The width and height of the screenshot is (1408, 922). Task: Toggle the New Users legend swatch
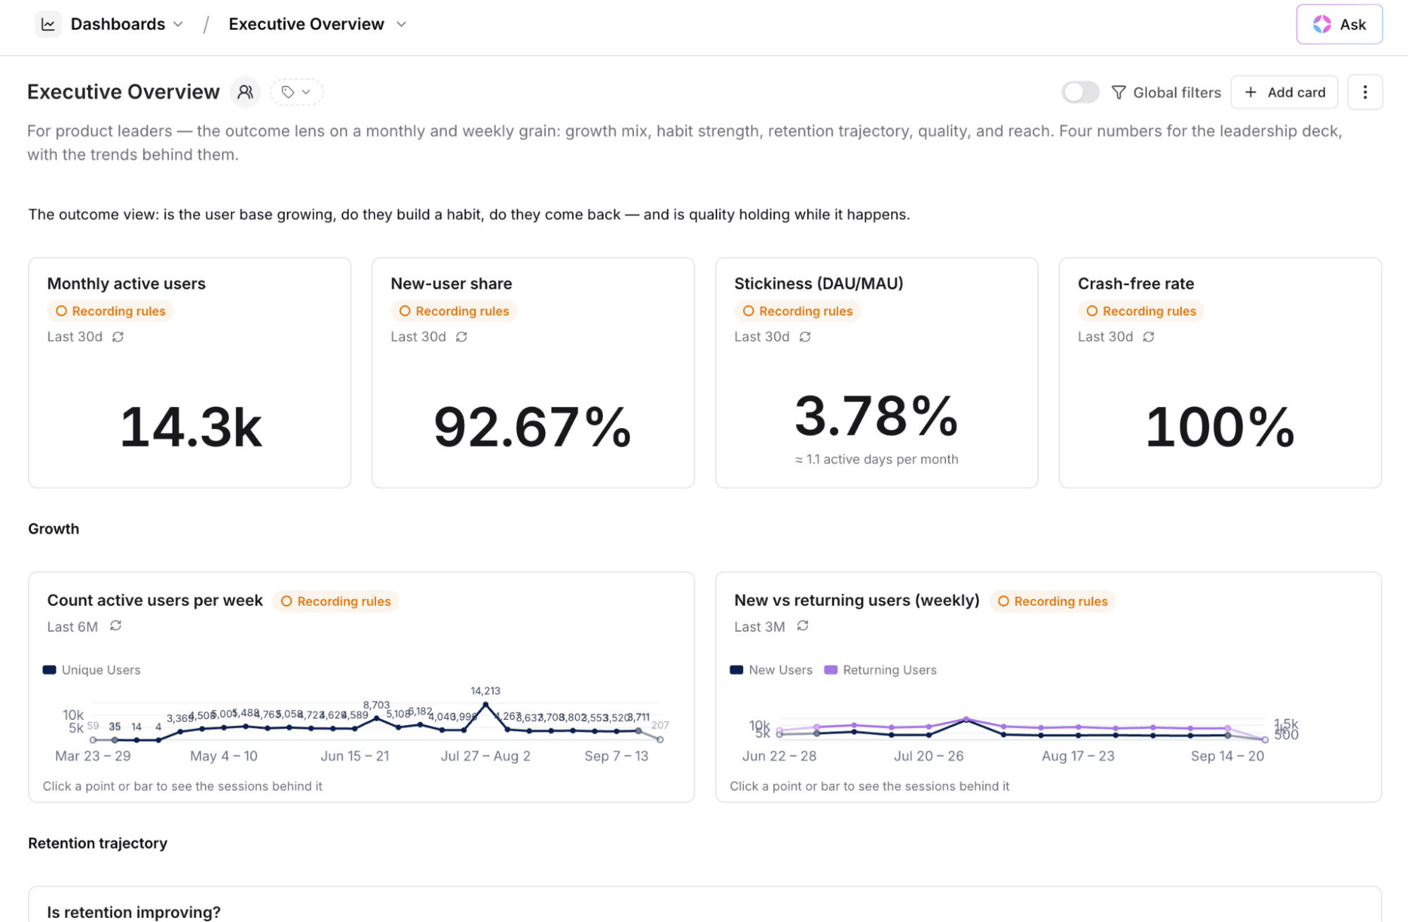[737, 670]
